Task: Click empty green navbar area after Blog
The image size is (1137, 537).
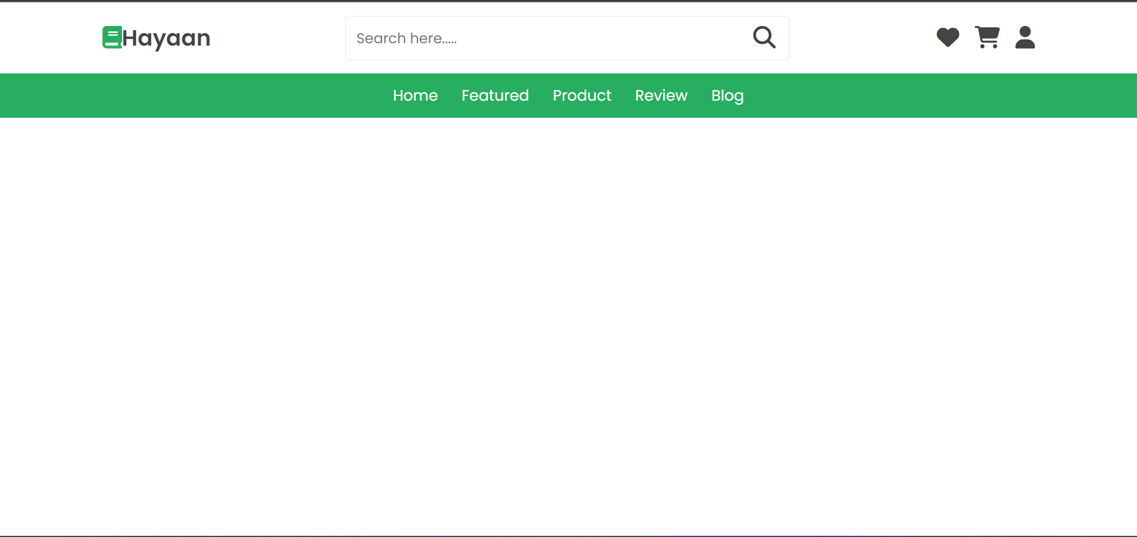Action: 942,95
